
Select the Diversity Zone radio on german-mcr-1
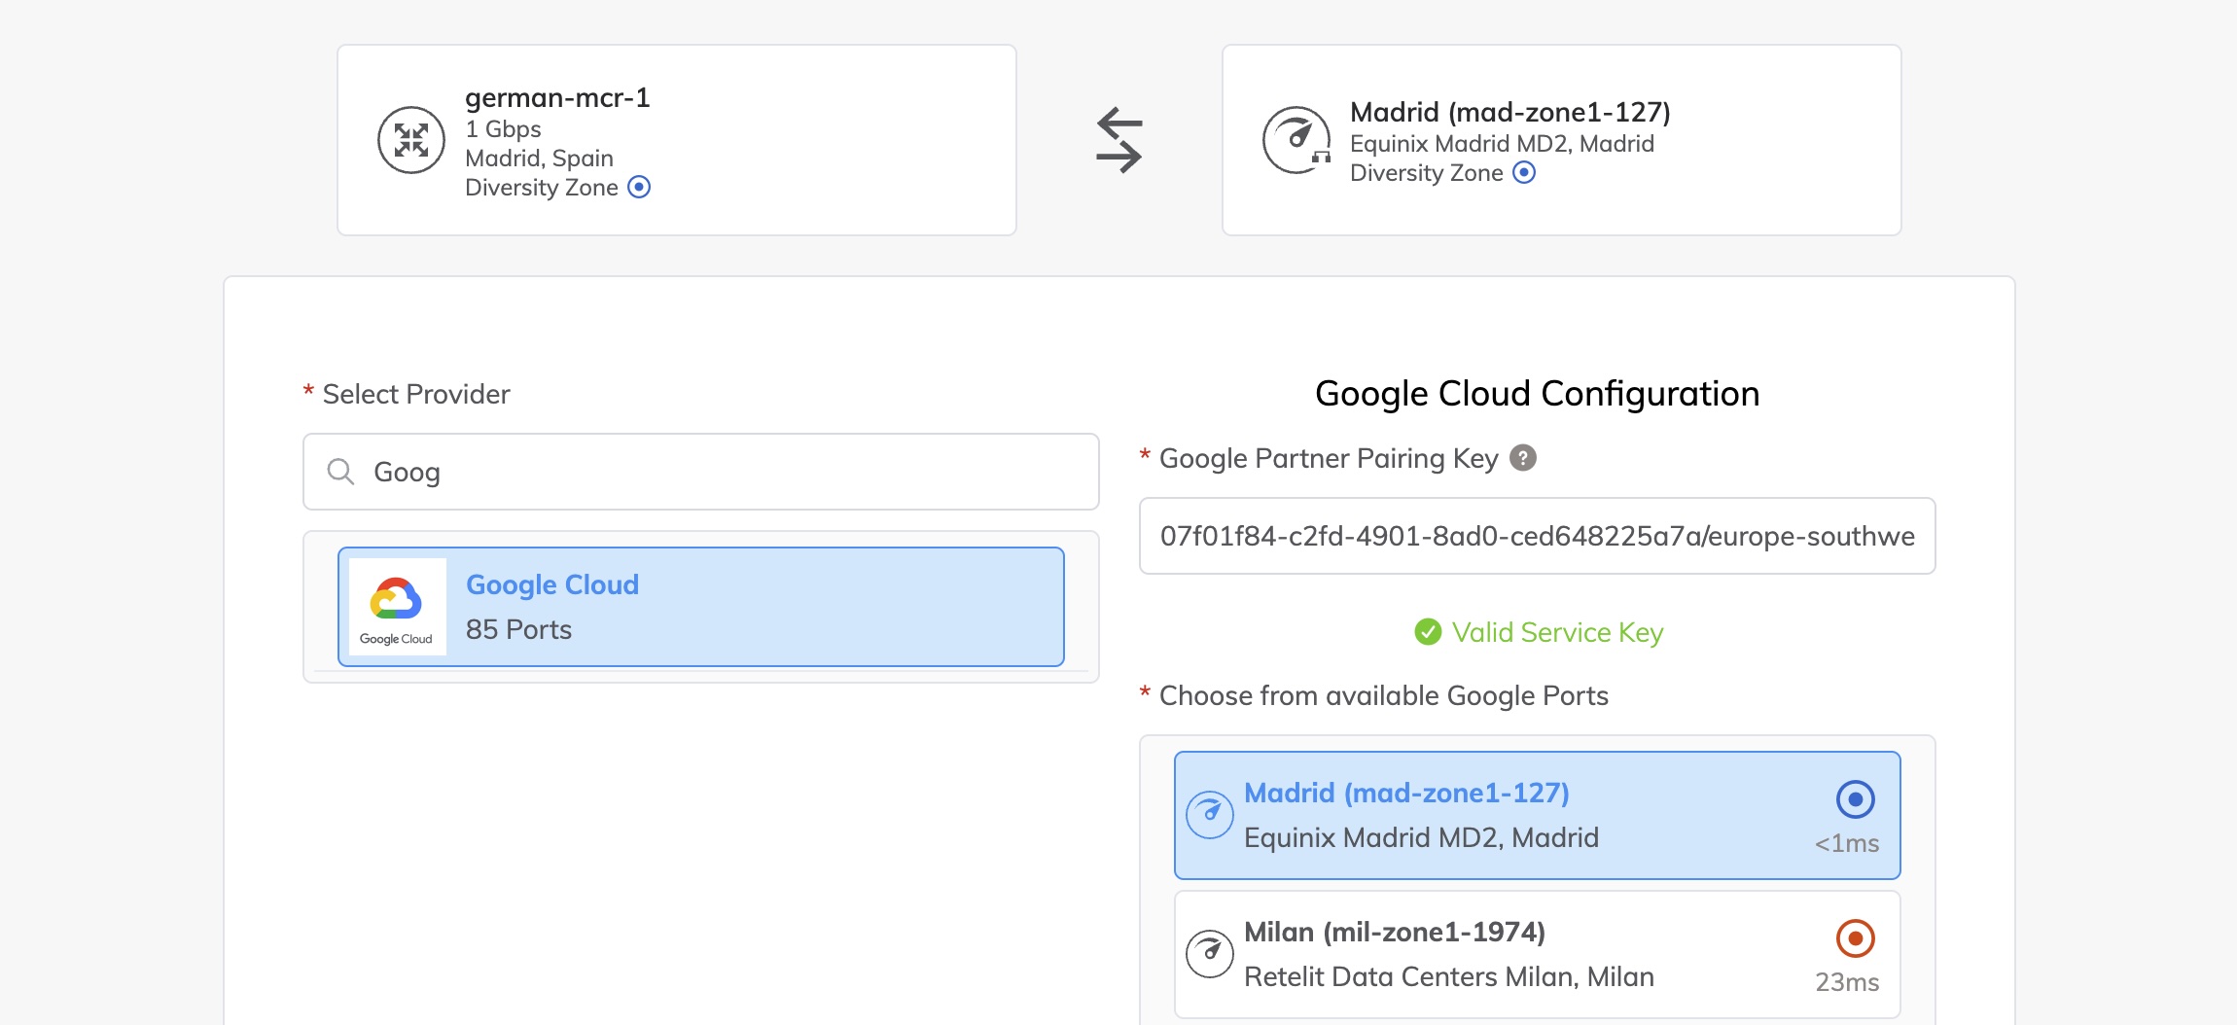(638, 188)
